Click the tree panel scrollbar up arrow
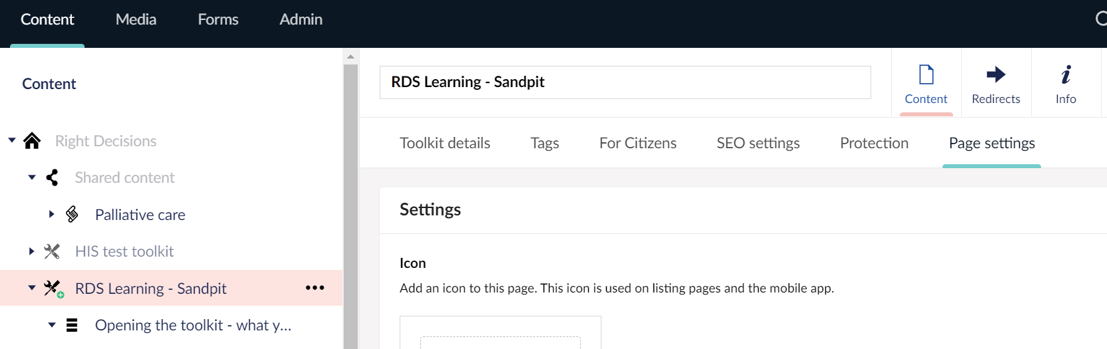This screenshot has height=349, width=1107. coord(350,57)
